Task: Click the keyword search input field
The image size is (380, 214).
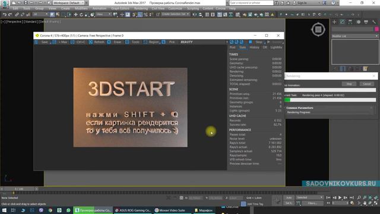Action: 251,3
